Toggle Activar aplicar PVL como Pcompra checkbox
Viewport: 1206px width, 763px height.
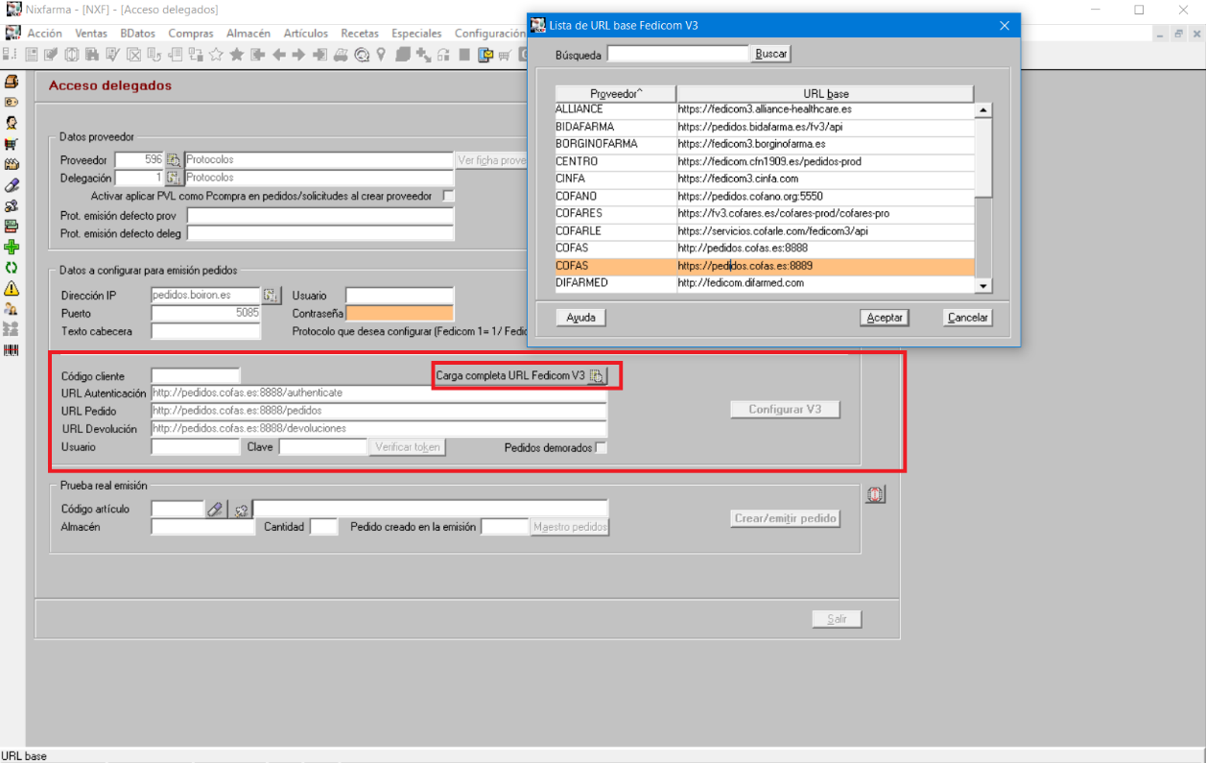pos(448,196)
